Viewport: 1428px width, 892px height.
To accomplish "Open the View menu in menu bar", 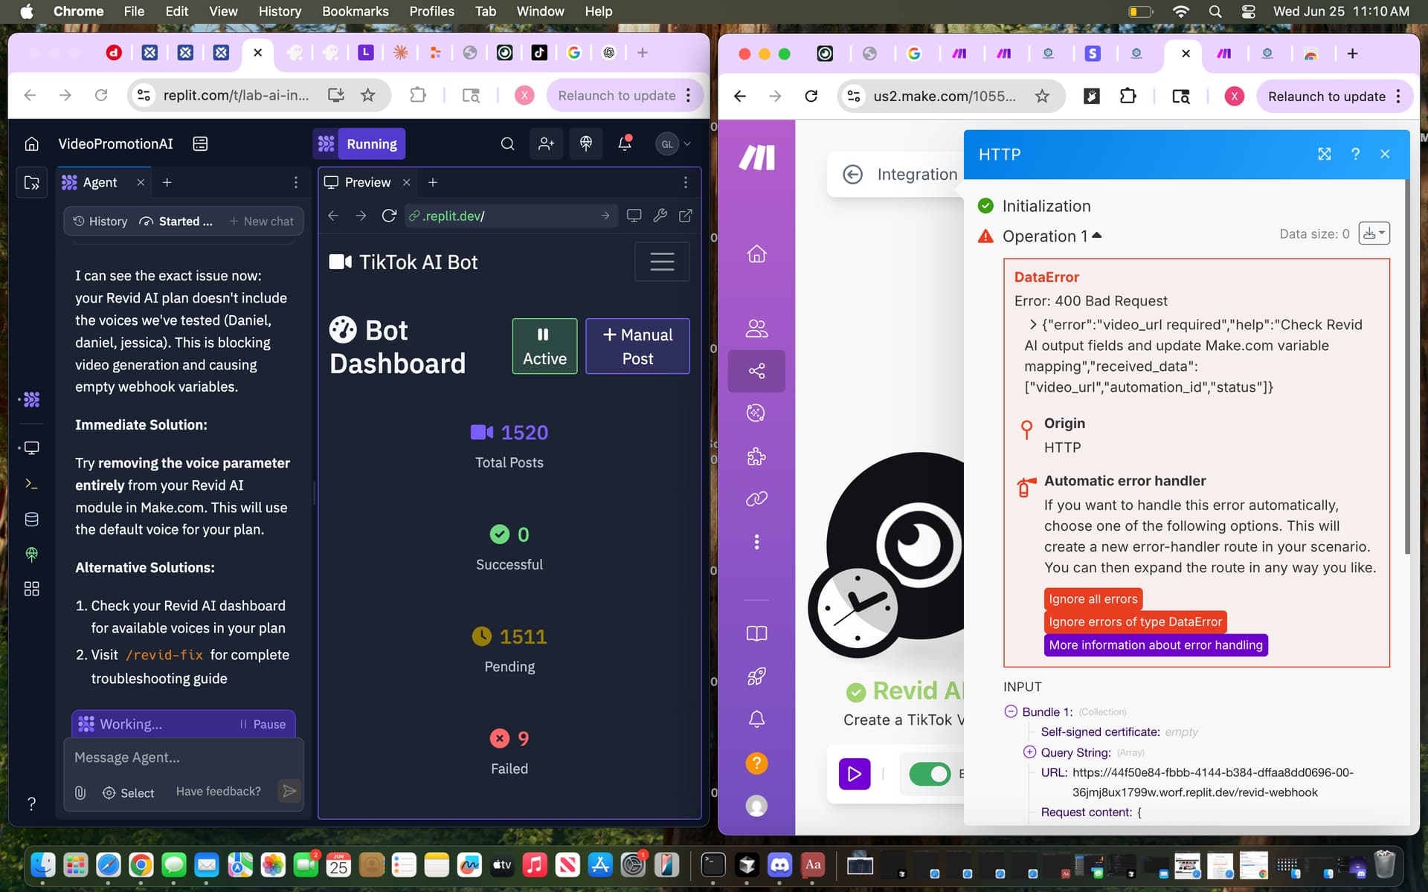I will pos(223,11).
